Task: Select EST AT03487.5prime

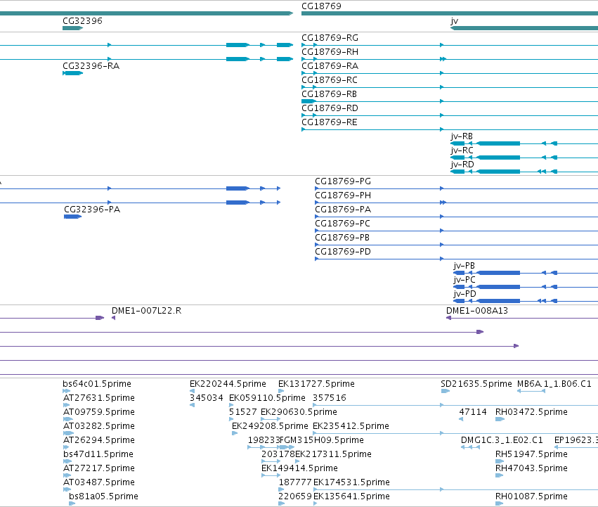Action: click(x=99, y=482)
